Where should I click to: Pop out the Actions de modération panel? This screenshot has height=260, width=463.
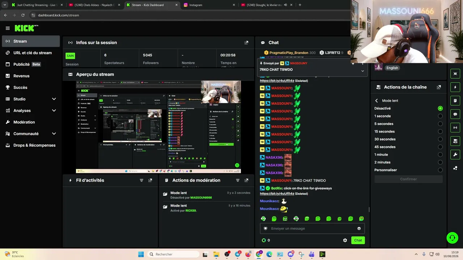246,180
